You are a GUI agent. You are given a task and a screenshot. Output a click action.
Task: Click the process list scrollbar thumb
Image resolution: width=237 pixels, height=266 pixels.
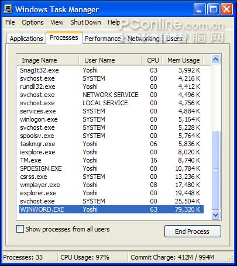click(215, 171)
